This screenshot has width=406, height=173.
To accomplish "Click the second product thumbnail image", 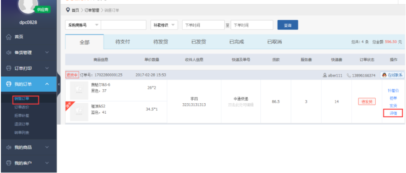I will point(79,112).
